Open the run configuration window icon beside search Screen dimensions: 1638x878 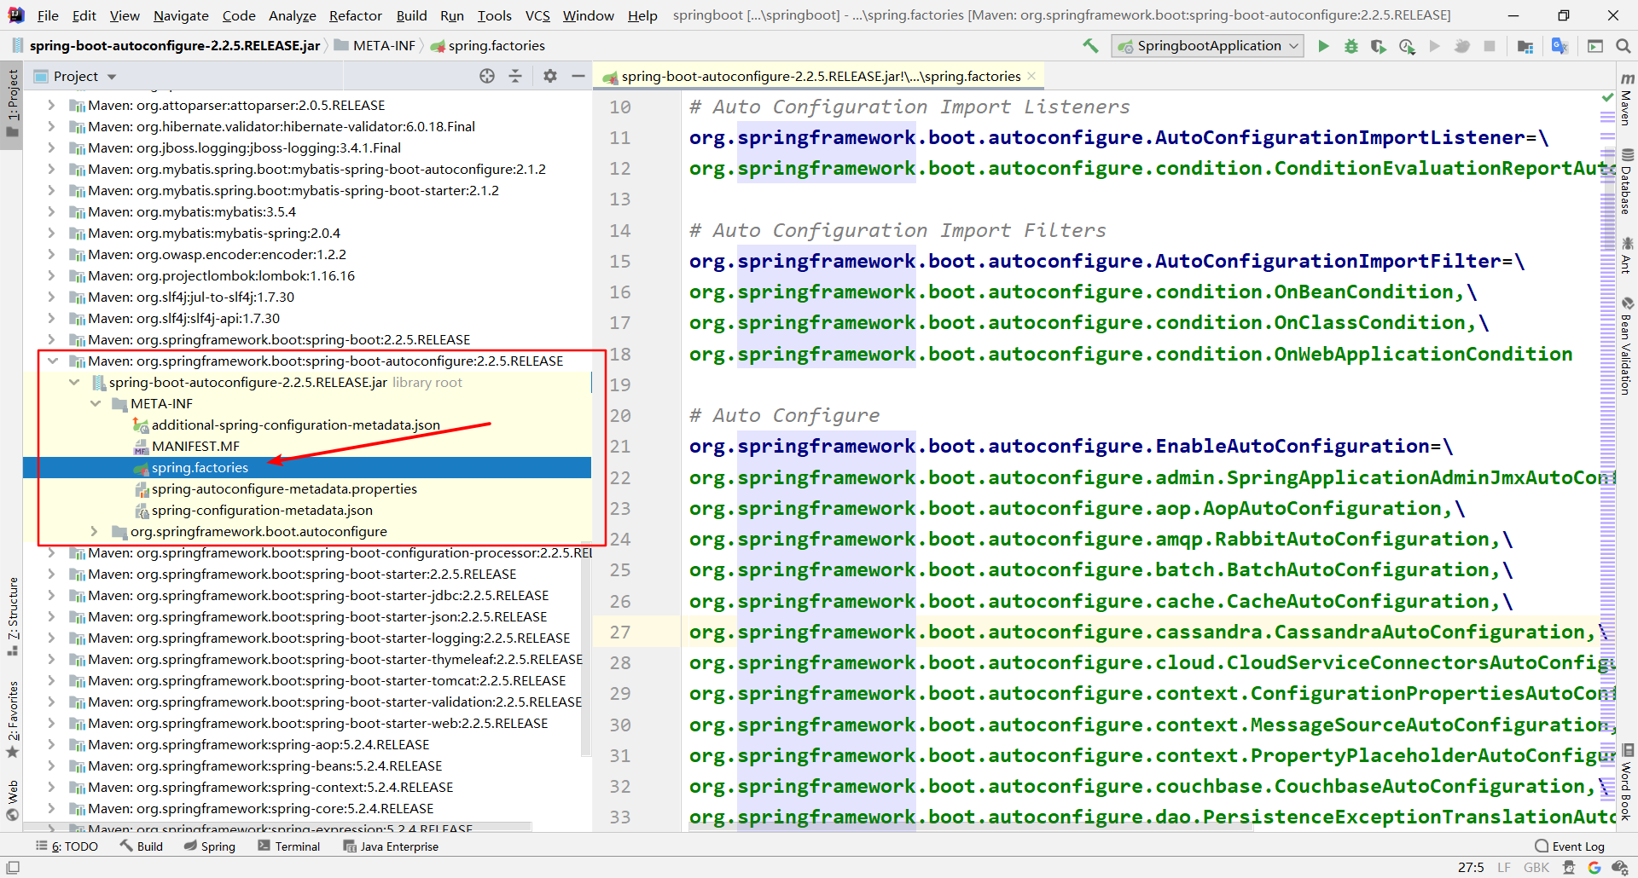1595,46
